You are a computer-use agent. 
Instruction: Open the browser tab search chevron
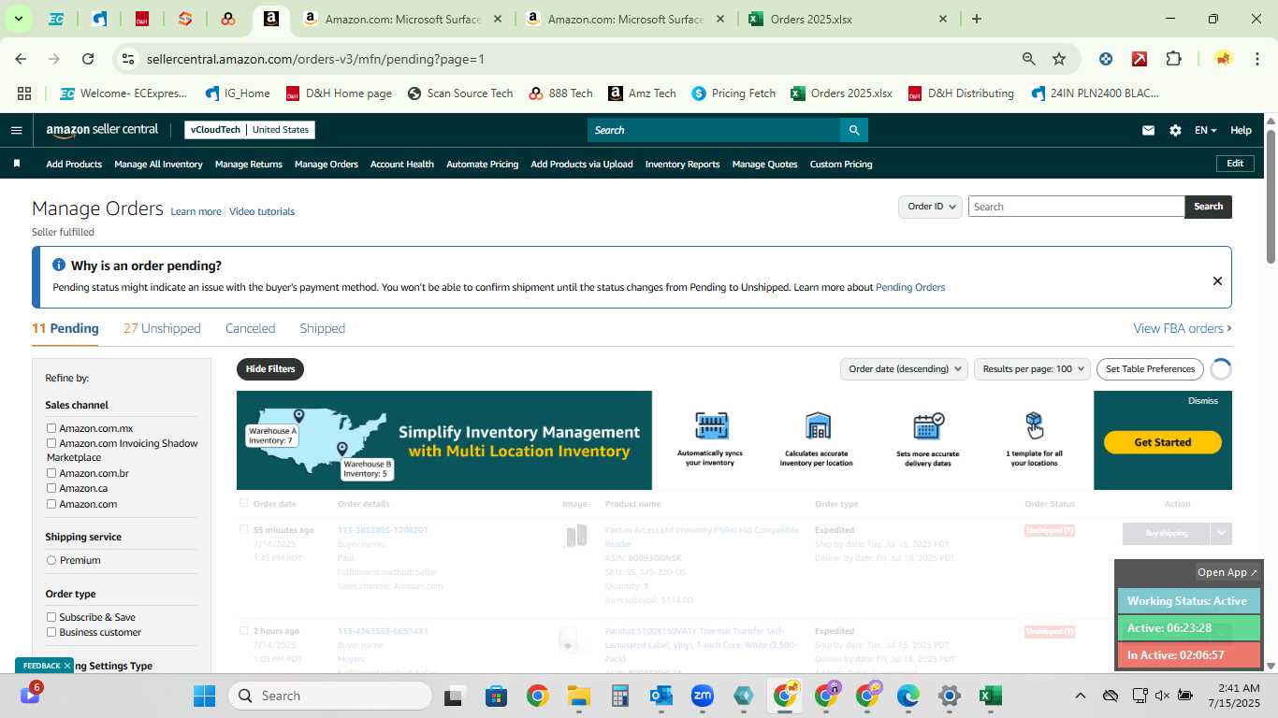point(18,19)
